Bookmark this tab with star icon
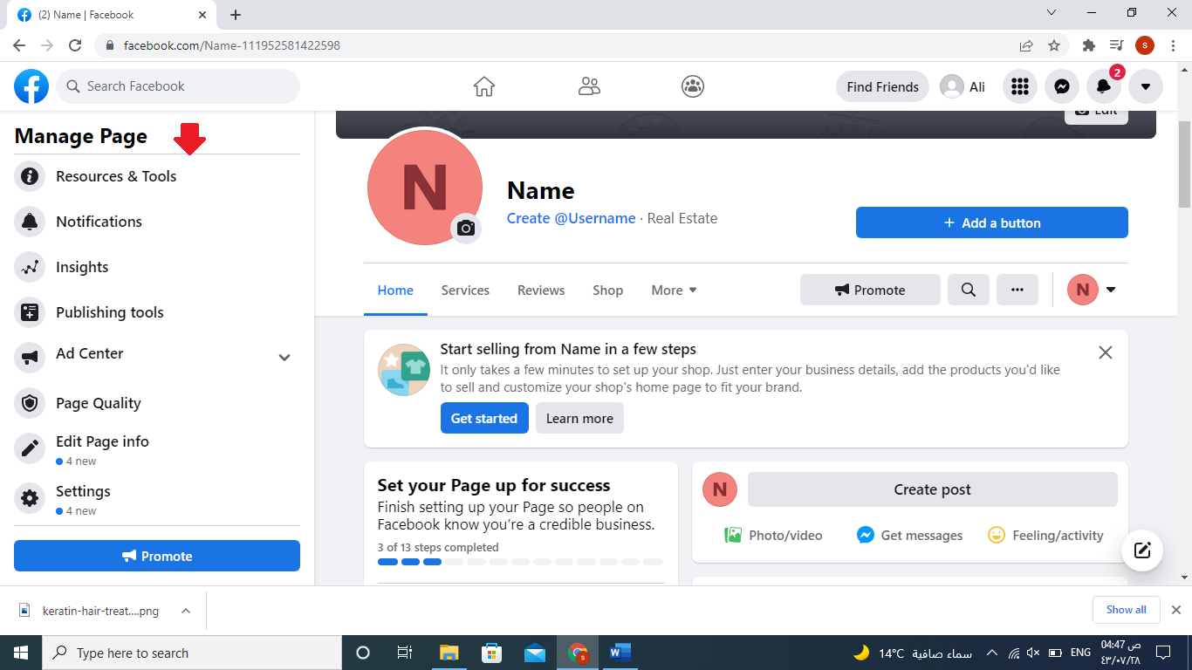1192x670 pixels. [x=1054, y=45]
